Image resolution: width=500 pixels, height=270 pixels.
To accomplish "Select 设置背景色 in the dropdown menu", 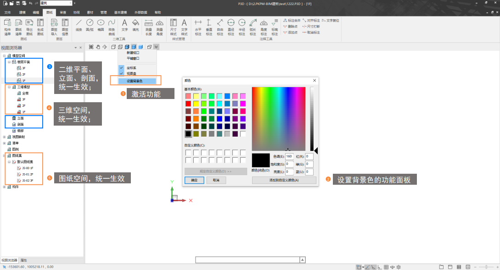I will click(x=134, y=81).
